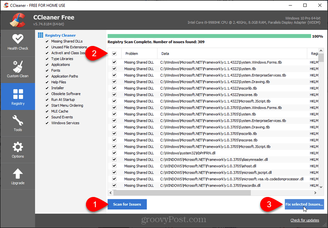Viewport: 328px width, 228px height.
Task: Uncheck Run At Startup category
Action: point(47,100)
